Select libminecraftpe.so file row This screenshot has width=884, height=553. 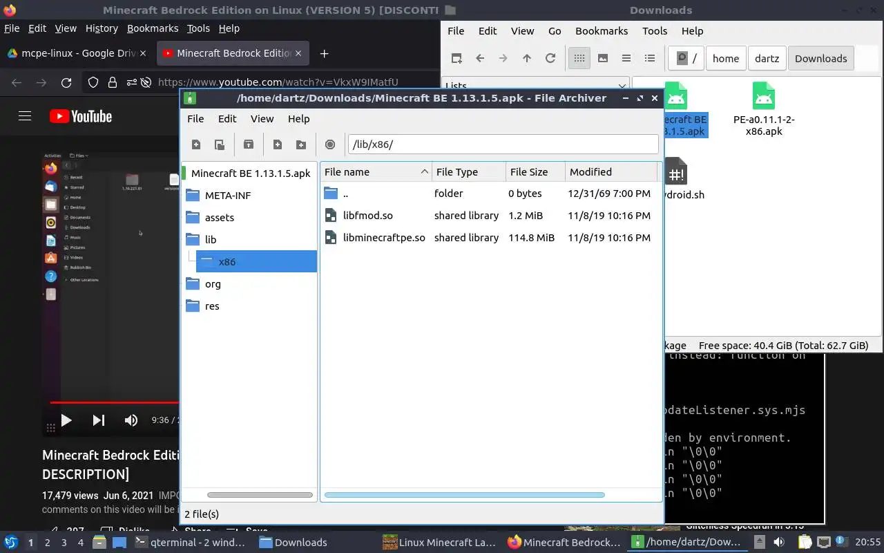[490, 238]
